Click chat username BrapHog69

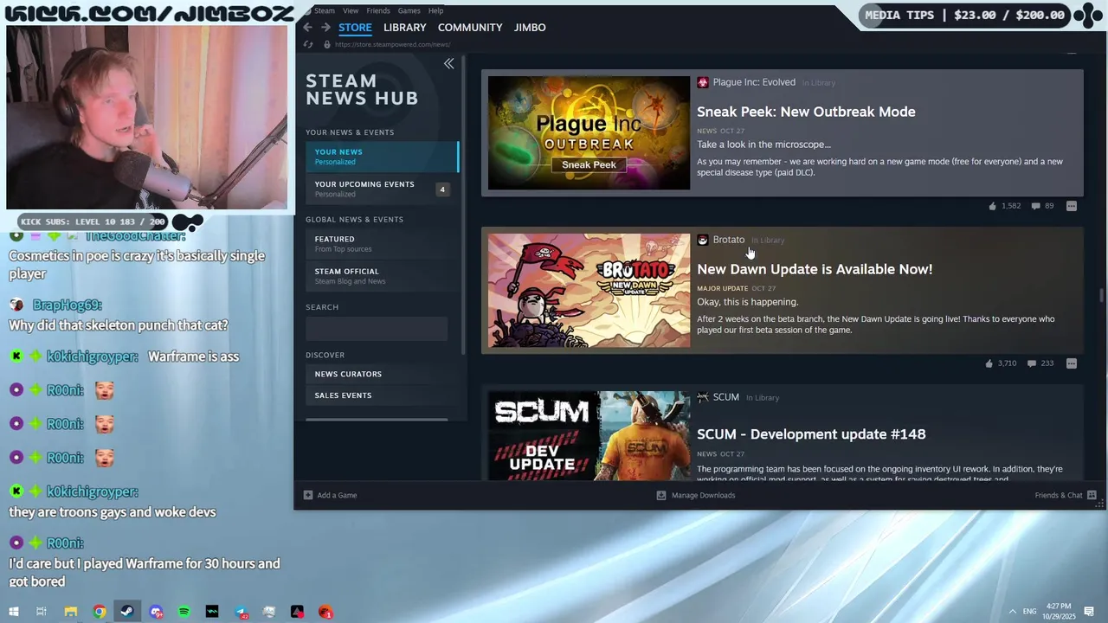68,305
